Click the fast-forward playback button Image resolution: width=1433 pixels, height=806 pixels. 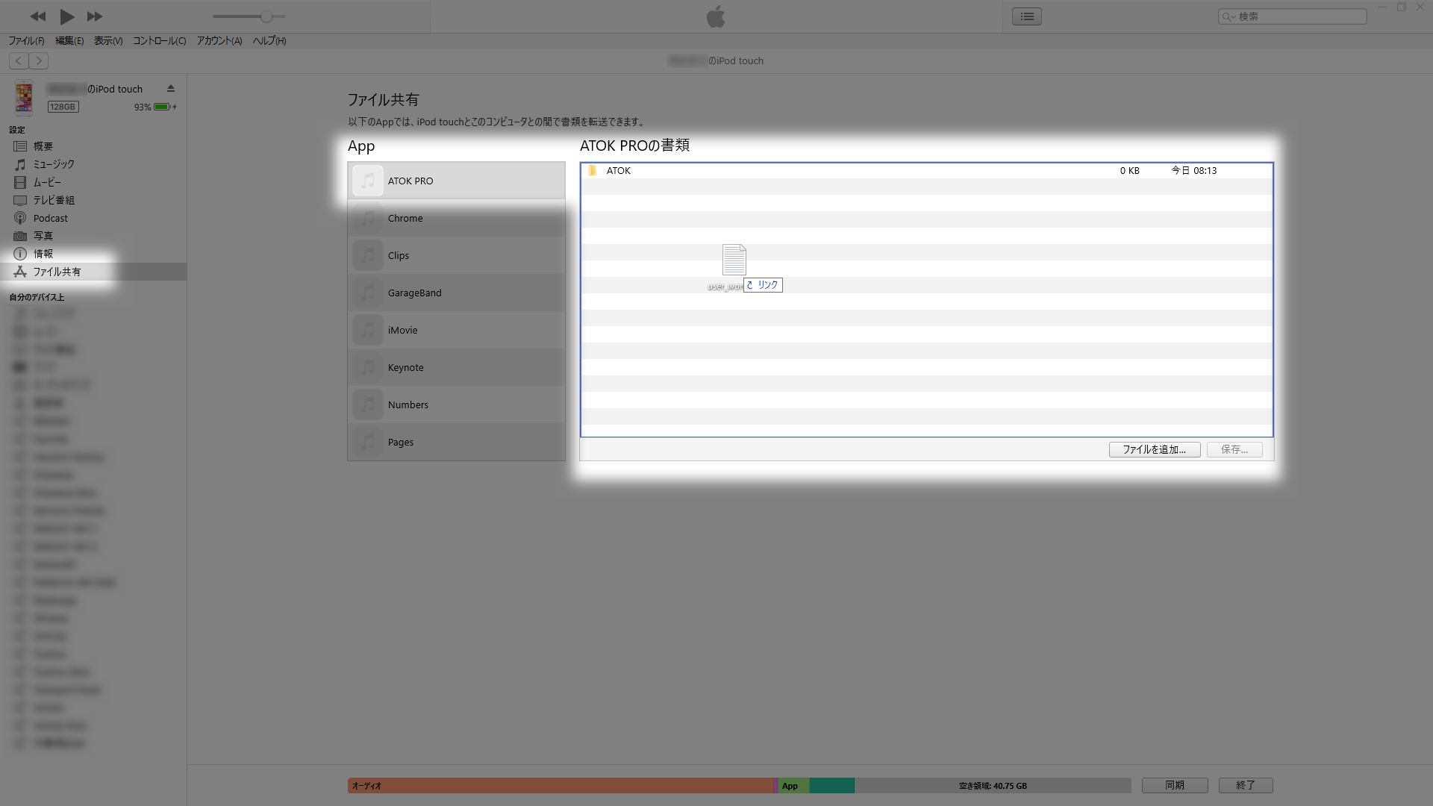(94, 16)
